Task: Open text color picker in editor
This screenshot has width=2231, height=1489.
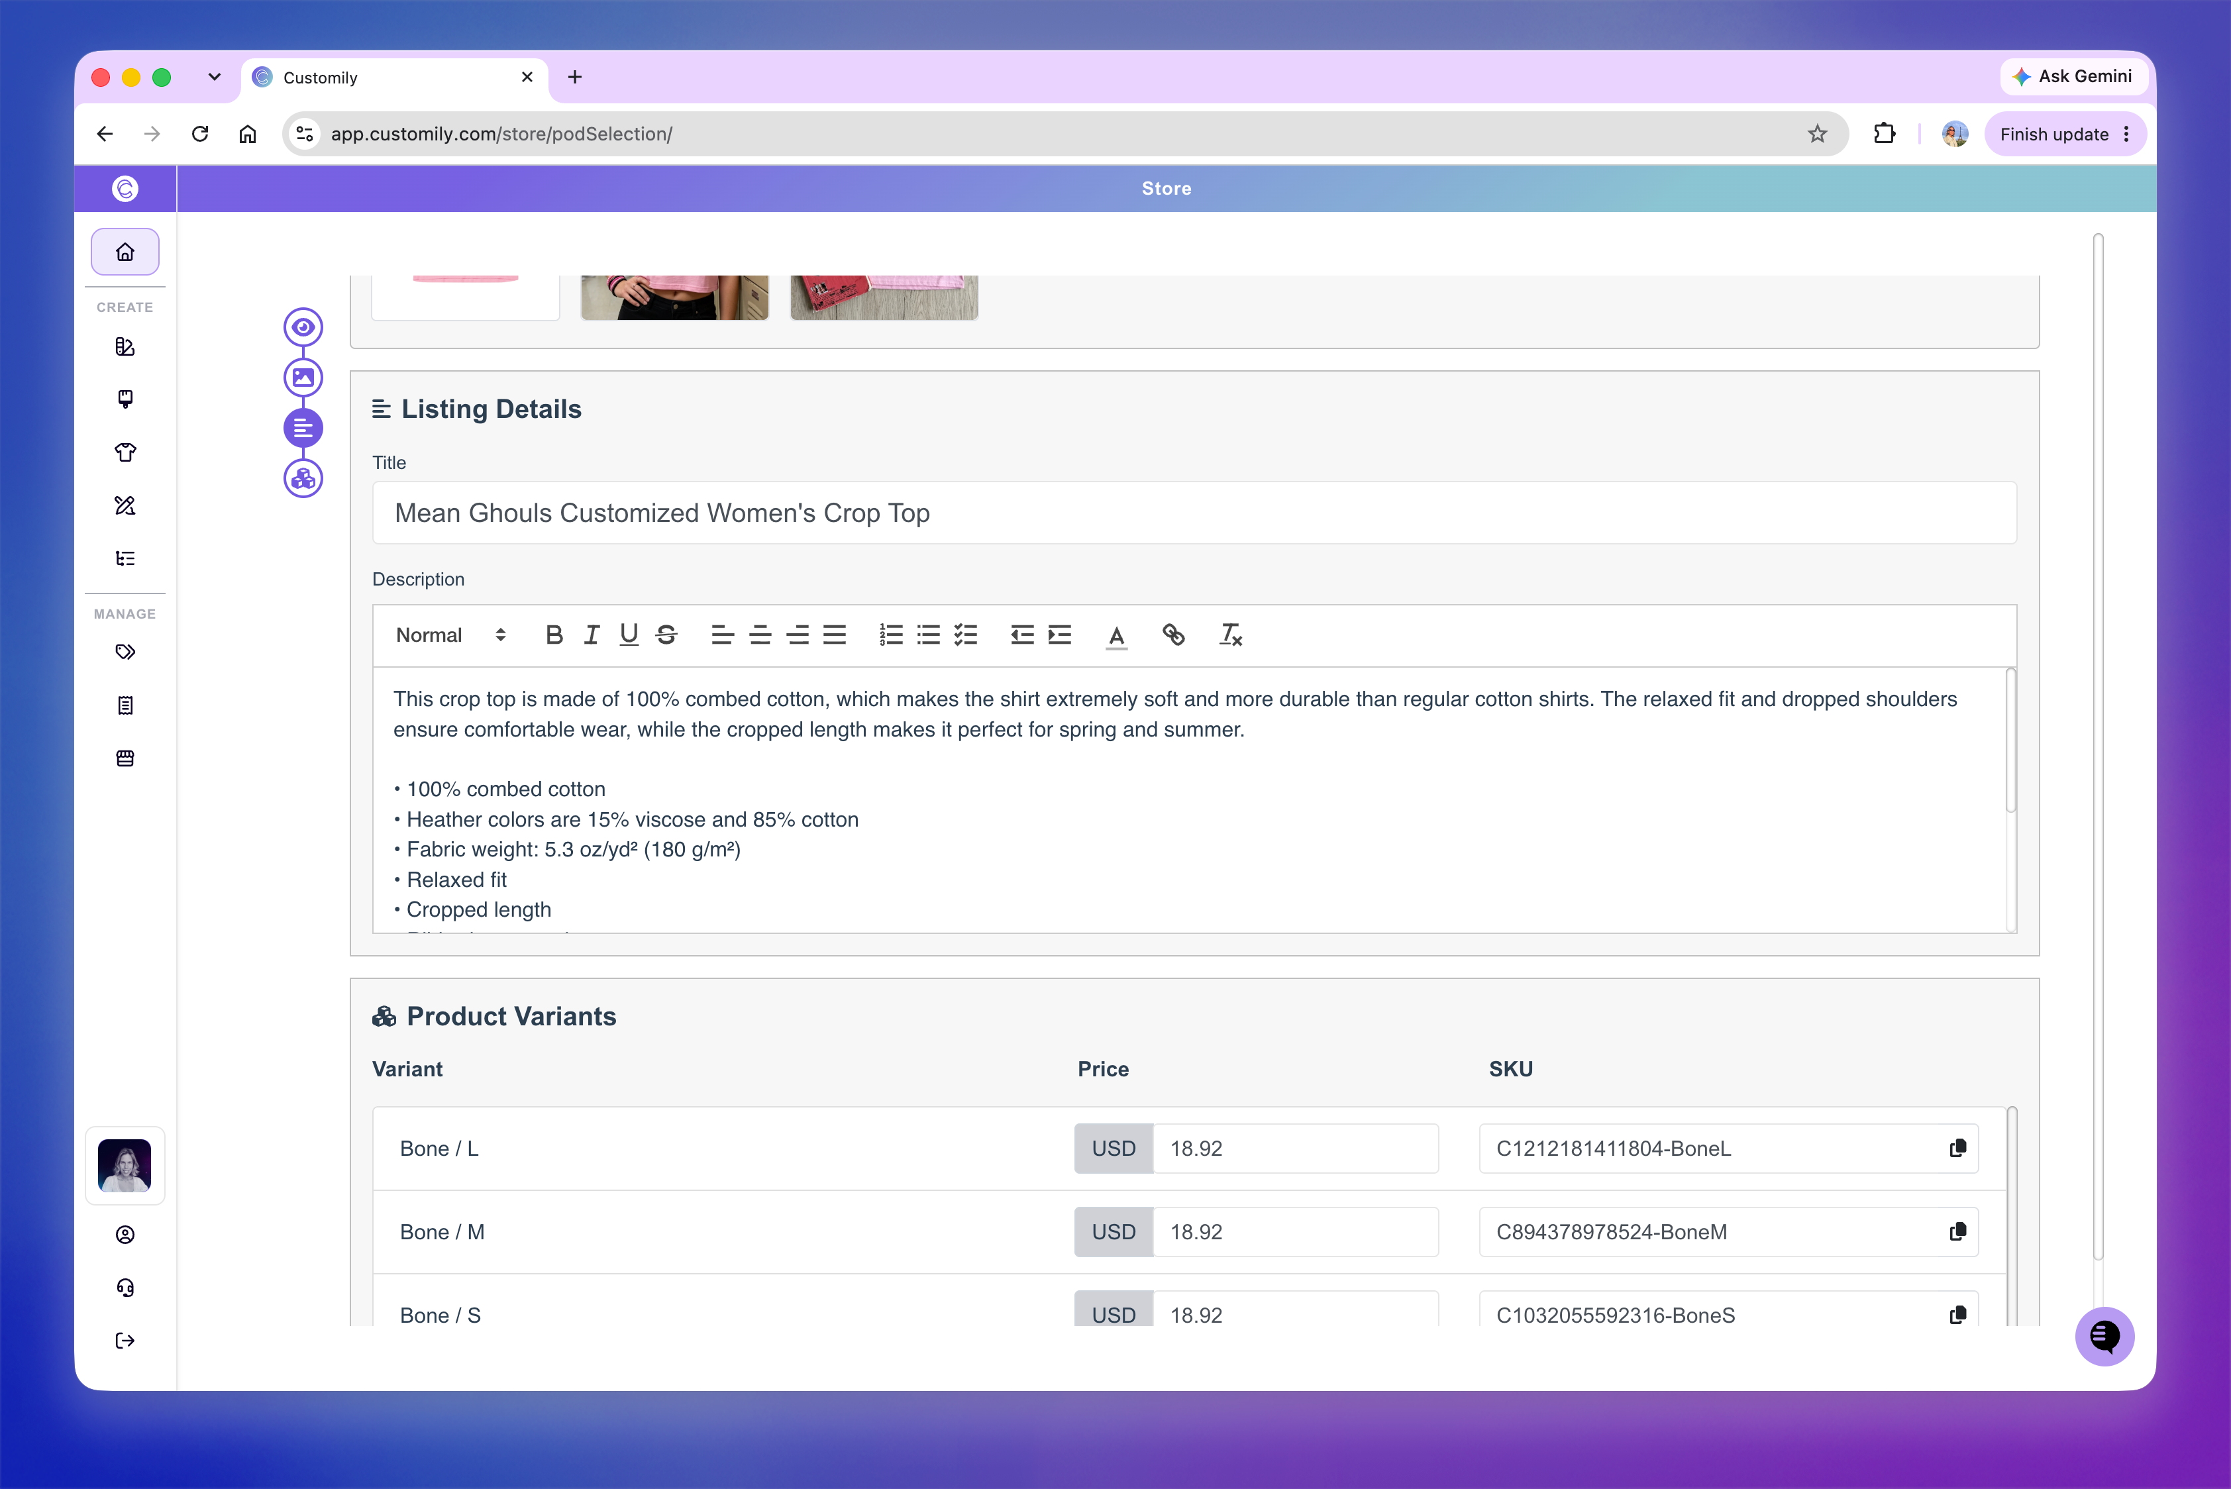Action: [x=1117, y=635]
